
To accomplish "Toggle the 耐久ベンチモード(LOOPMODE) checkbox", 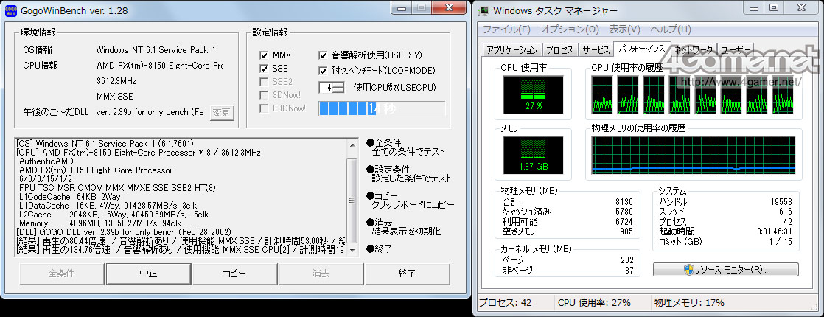I will [x=323, y=71].
